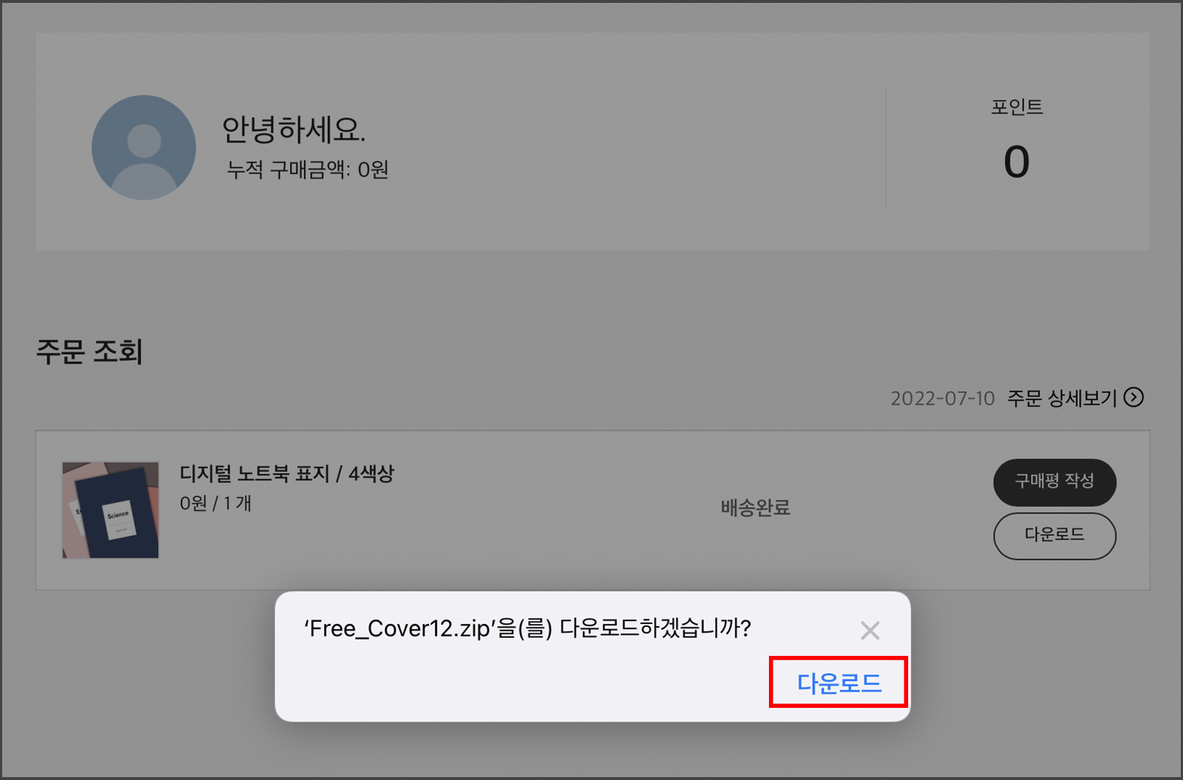1183x780 pixels.
Task: Dismiss the download prompt with the X
Action: [870, 631]
